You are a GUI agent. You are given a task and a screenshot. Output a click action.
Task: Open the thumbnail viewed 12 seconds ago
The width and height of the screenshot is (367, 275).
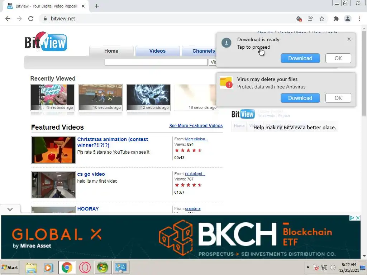pos(148,97)
